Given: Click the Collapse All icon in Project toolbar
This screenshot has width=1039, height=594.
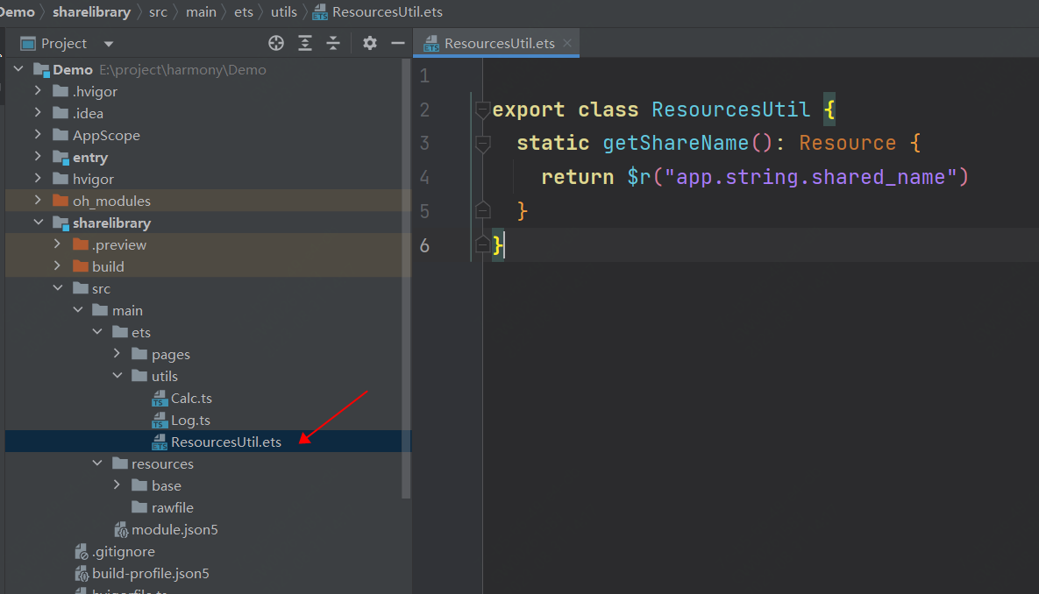Looking at the screenshot, I should pos(333,44).
